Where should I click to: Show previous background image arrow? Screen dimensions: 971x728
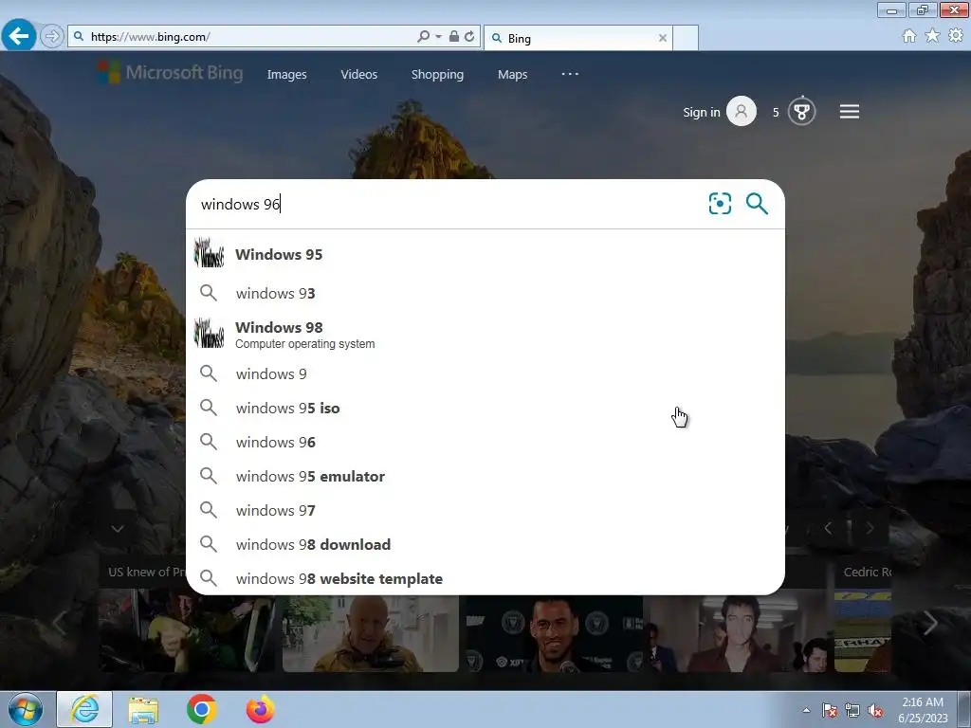tap(828, 528)
